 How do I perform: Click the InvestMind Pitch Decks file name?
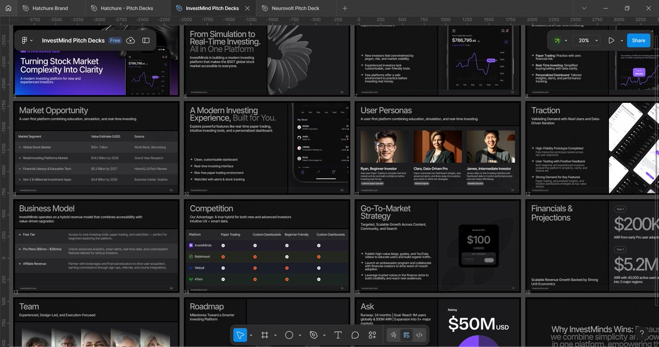(x=73, y=41)
